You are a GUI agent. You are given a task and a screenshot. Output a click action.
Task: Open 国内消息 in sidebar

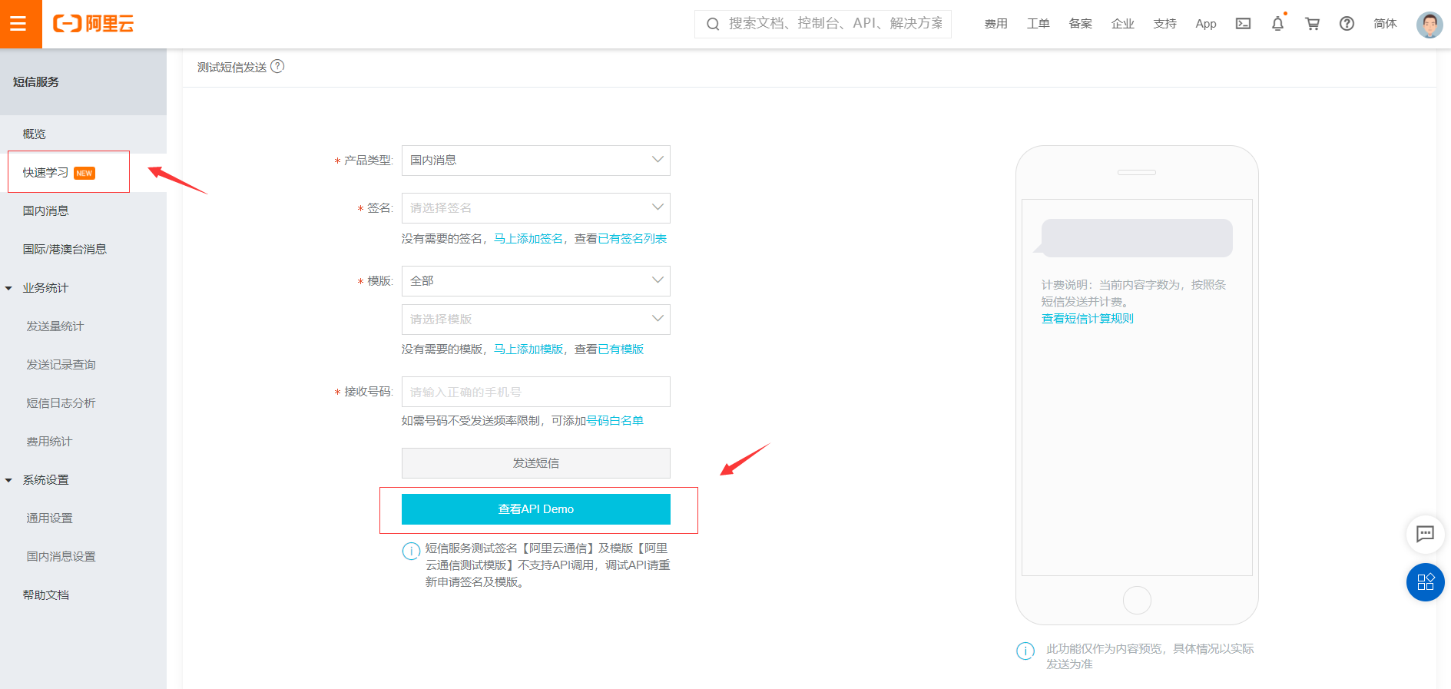point(46,211)
